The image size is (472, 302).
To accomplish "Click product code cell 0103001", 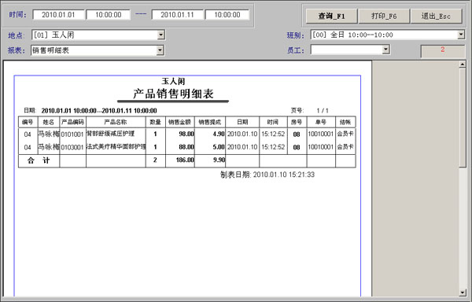I will (x=72, y=147).
